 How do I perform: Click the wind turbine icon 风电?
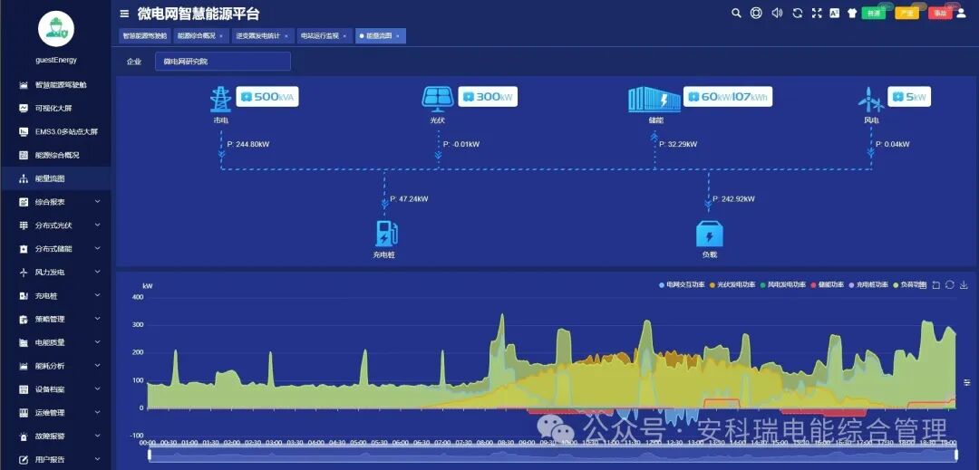(871, 99)
